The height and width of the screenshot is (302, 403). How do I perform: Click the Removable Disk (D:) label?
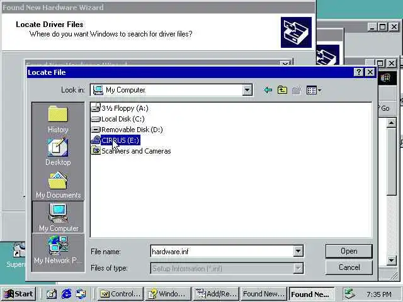point(132,130)
